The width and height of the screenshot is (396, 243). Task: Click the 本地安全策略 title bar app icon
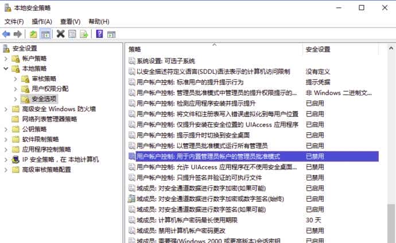tap(7, 8)
